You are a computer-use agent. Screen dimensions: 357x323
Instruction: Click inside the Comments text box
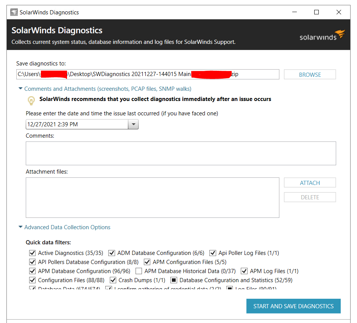pos(181,153)
